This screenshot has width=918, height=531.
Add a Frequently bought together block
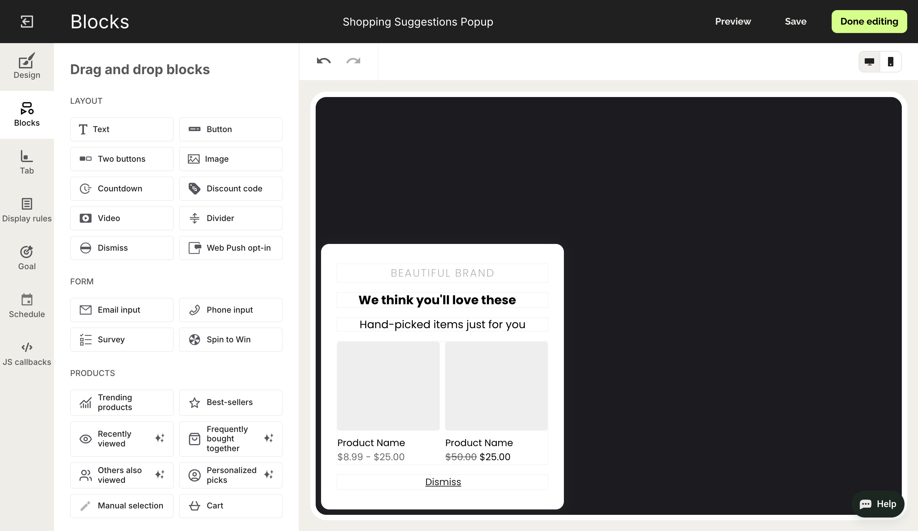point(231,439)
